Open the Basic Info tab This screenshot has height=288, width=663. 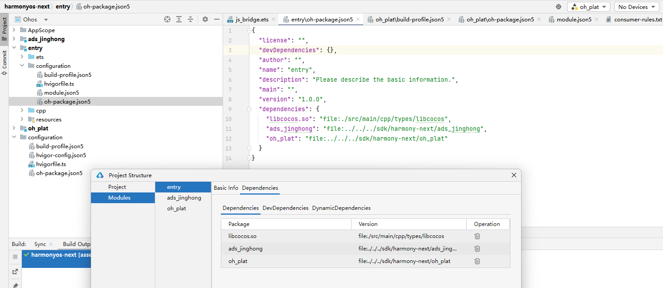pos(226,188)
